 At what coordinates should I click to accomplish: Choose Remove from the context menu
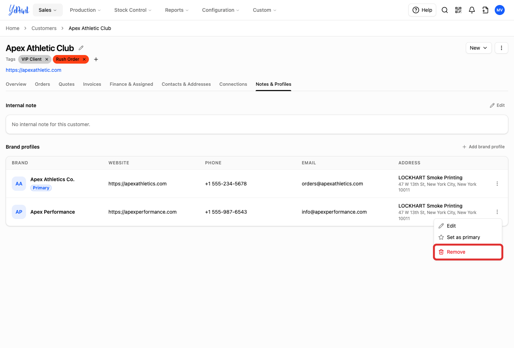[468, 252]
